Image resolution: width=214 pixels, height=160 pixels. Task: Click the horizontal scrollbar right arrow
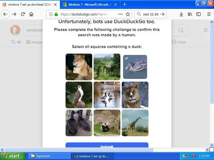pyautogui.click(x=207, y=150)
